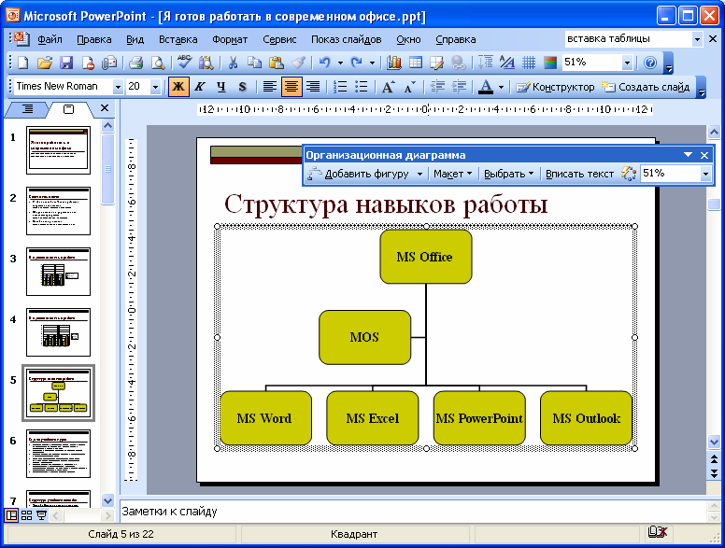Image resolution: width=725 pixels, height=548 pixels.
Task: Apply bulleted list formatting
Action: click(362, 87)
